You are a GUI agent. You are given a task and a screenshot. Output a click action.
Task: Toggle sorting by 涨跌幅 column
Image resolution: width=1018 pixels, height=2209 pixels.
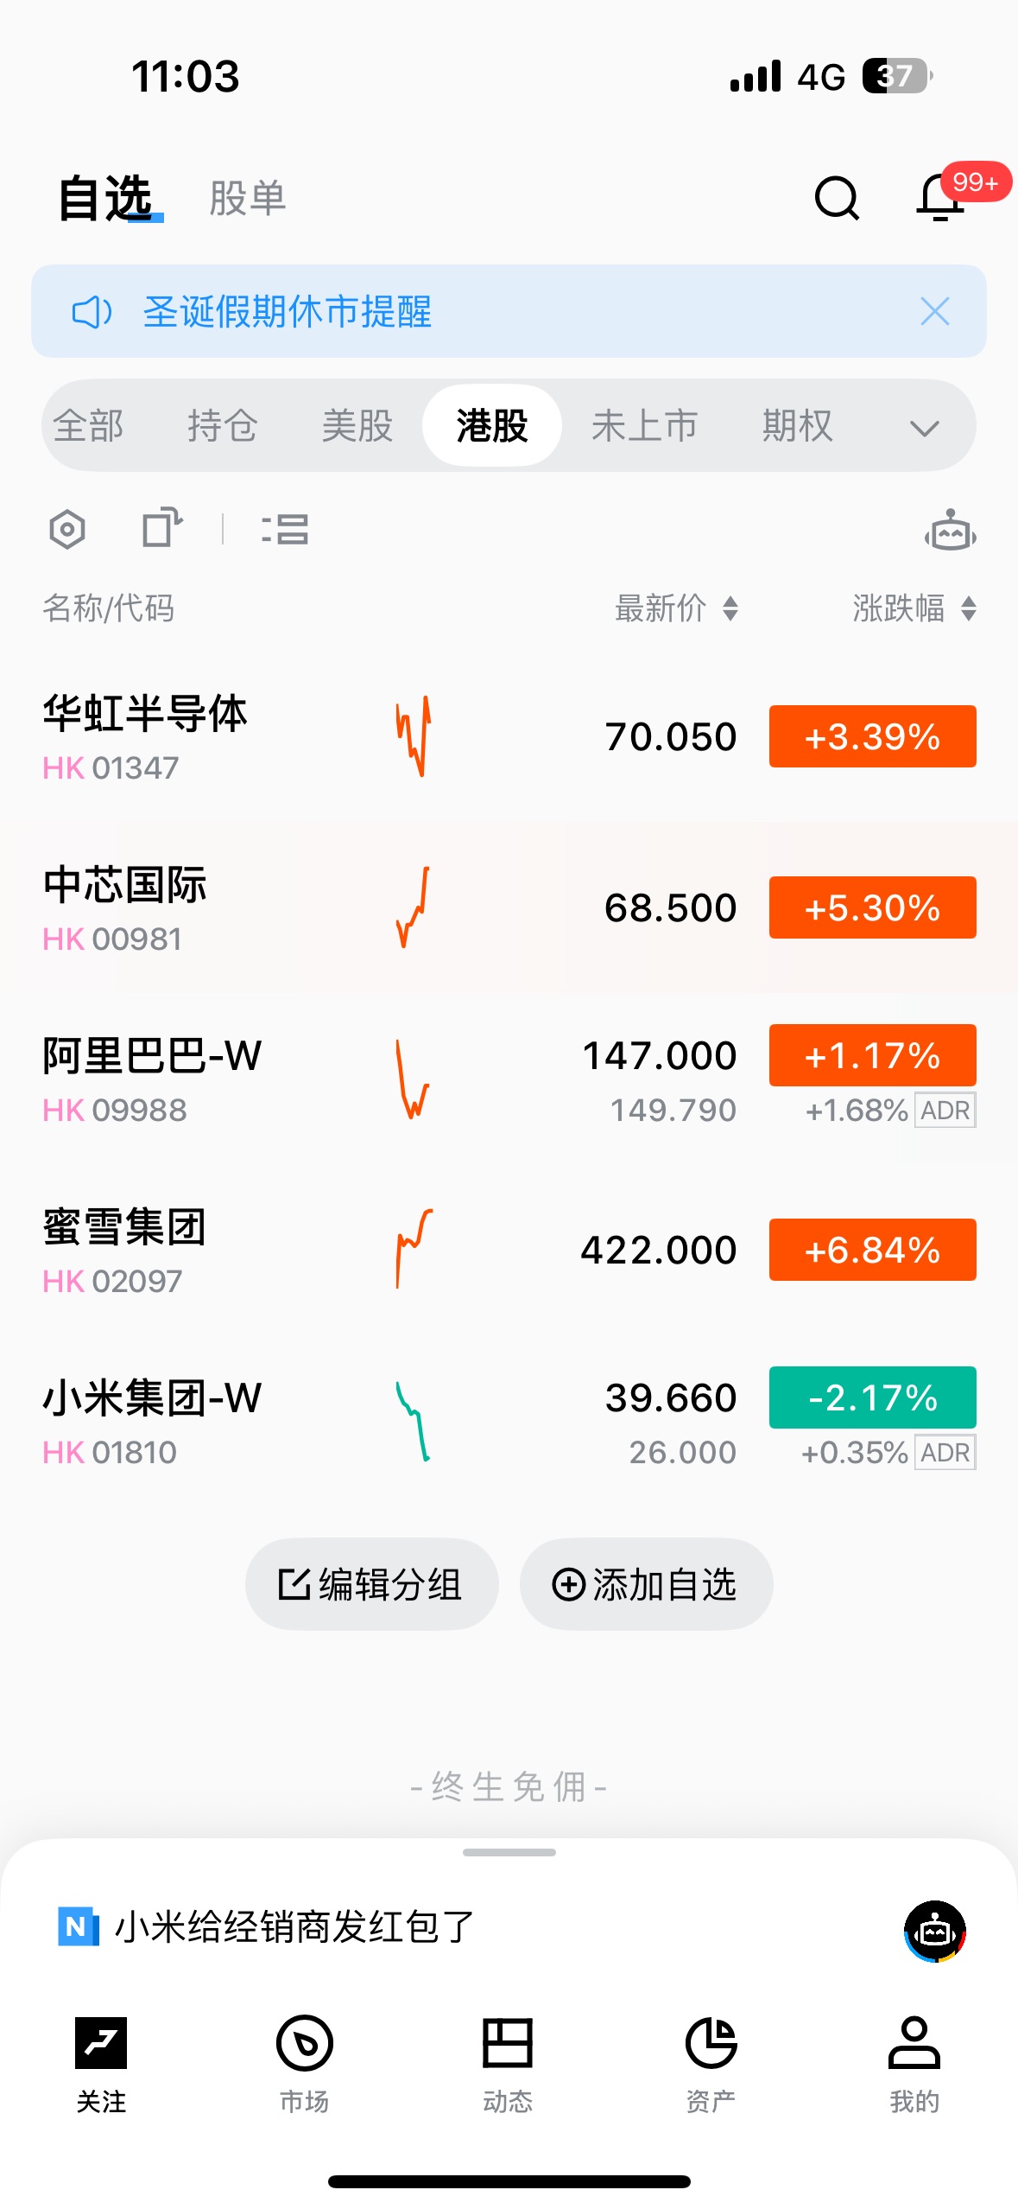(968, 608)
